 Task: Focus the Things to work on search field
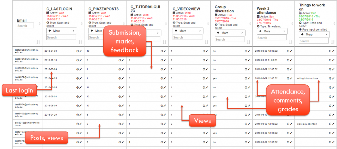click(313, 41)
